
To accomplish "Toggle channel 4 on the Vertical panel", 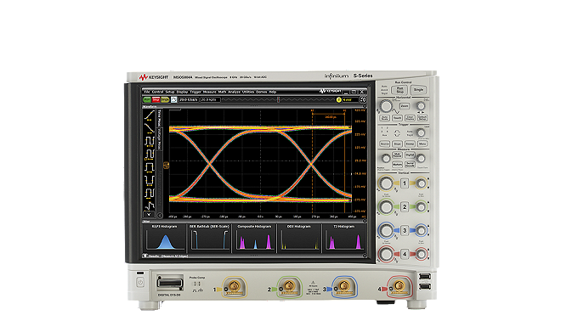I will [x=405, y=254].
